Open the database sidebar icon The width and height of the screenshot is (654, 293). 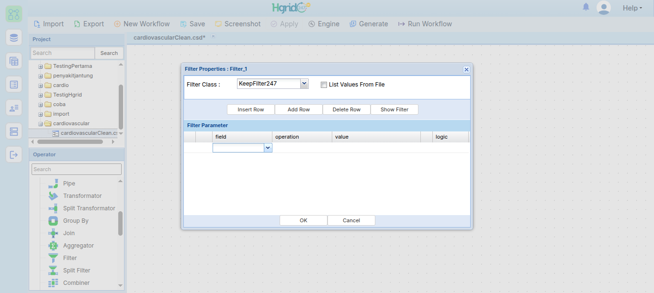[13, 37]
